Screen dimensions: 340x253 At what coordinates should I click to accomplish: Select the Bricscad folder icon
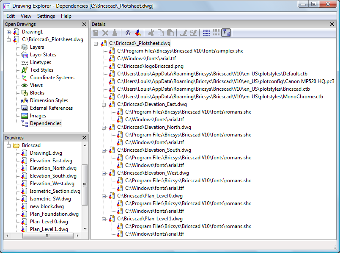click(16, 145)
